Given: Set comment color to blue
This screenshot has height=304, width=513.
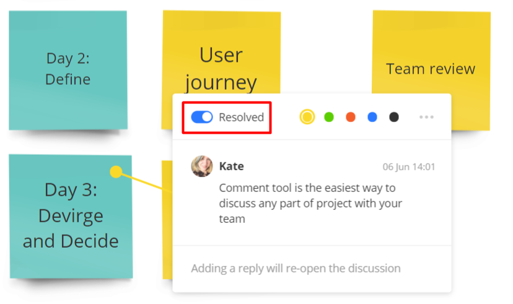Looking at the screenshot, I should tap(372, 117).
